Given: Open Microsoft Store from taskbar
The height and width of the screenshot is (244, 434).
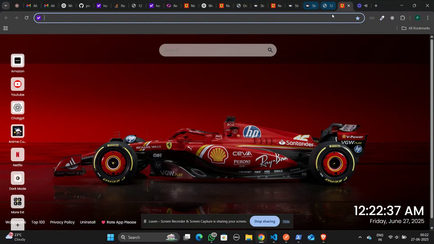Looking at the screenshot, I should [224, 237].
